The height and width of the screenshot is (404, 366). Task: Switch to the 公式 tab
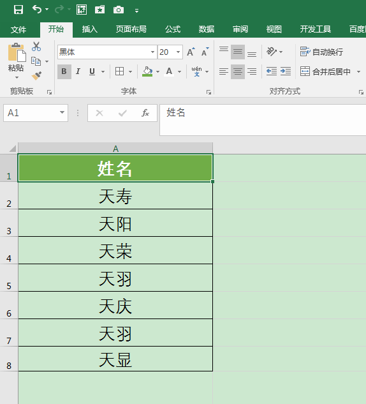point(173,29)
